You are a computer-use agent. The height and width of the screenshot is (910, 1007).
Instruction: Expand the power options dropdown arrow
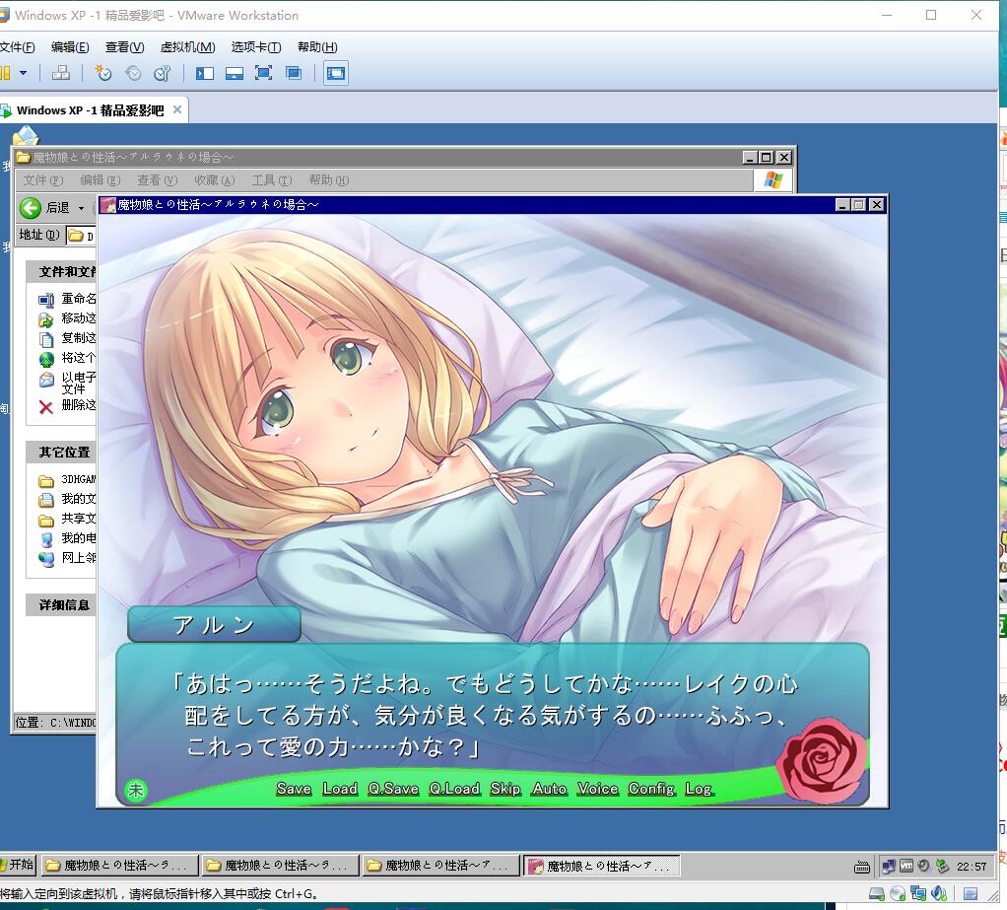click(x=24, y=73)
